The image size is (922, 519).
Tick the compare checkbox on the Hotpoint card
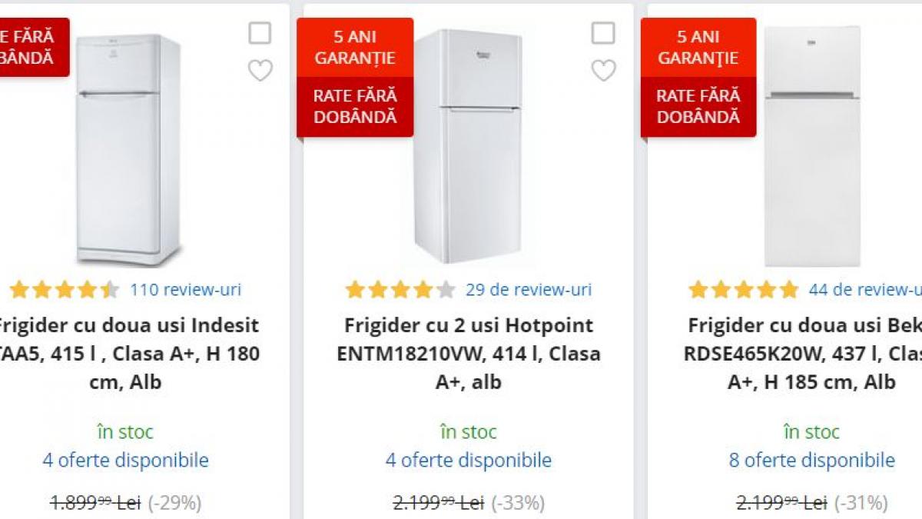coord(604,34)
